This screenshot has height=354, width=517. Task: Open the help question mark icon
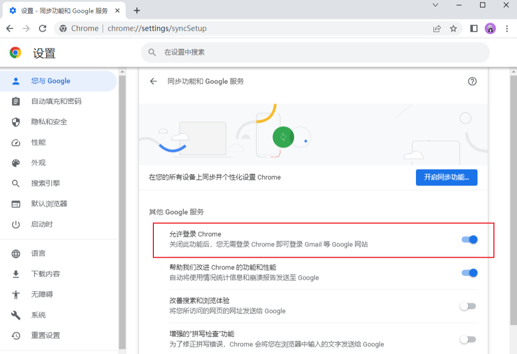coord(472,81)
